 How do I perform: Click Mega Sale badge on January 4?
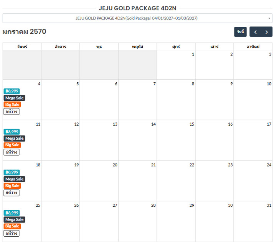click(x=14, y=98)
